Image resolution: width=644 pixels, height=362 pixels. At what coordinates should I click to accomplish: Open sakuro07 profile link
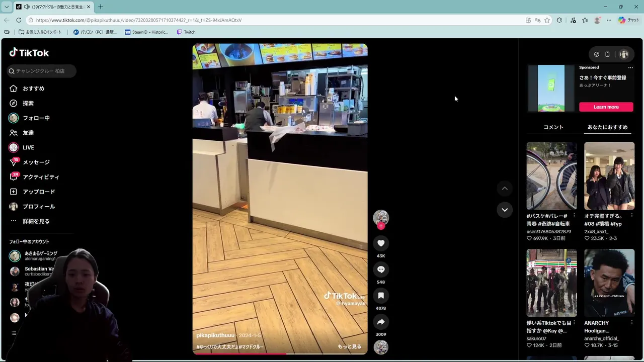click(536, 339)
